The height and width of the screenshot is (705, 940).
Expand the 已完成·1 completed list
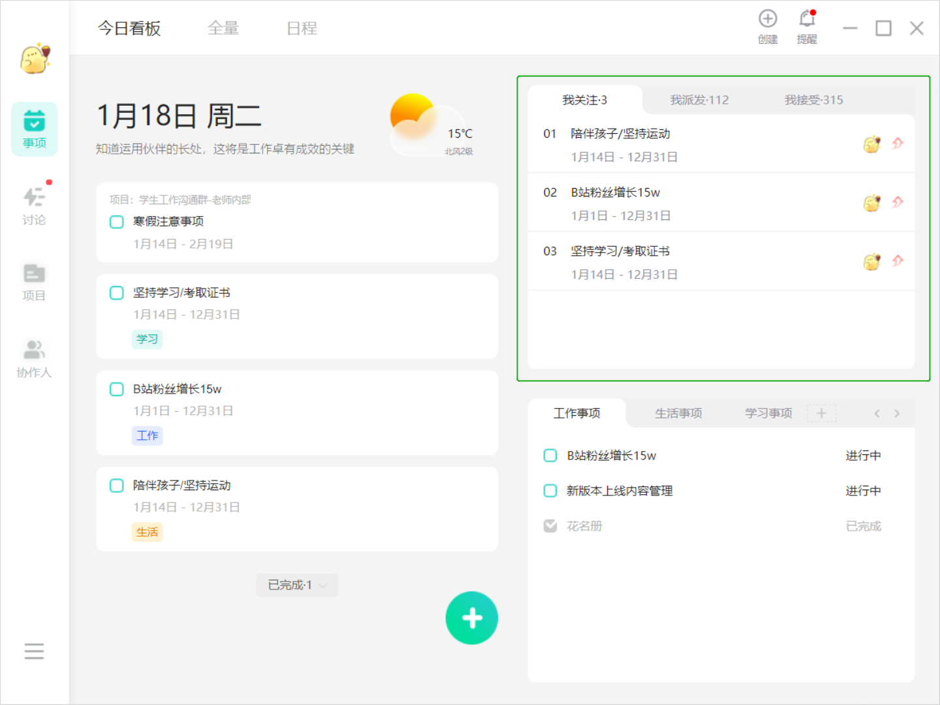click(x=297, y=585)
